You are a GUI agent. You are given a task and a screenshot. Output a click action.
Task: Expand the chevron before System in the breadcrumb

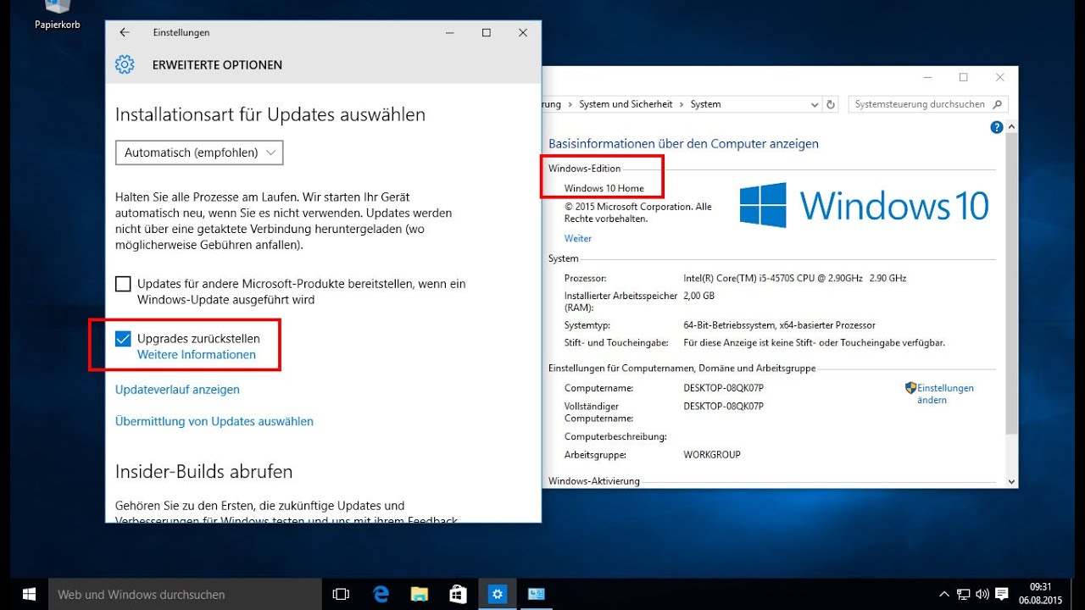[x=682, y=104]
